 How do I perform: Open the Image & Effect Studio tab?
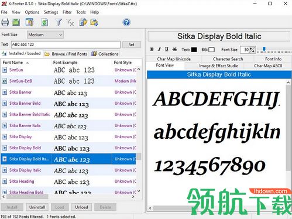point(219,66)
